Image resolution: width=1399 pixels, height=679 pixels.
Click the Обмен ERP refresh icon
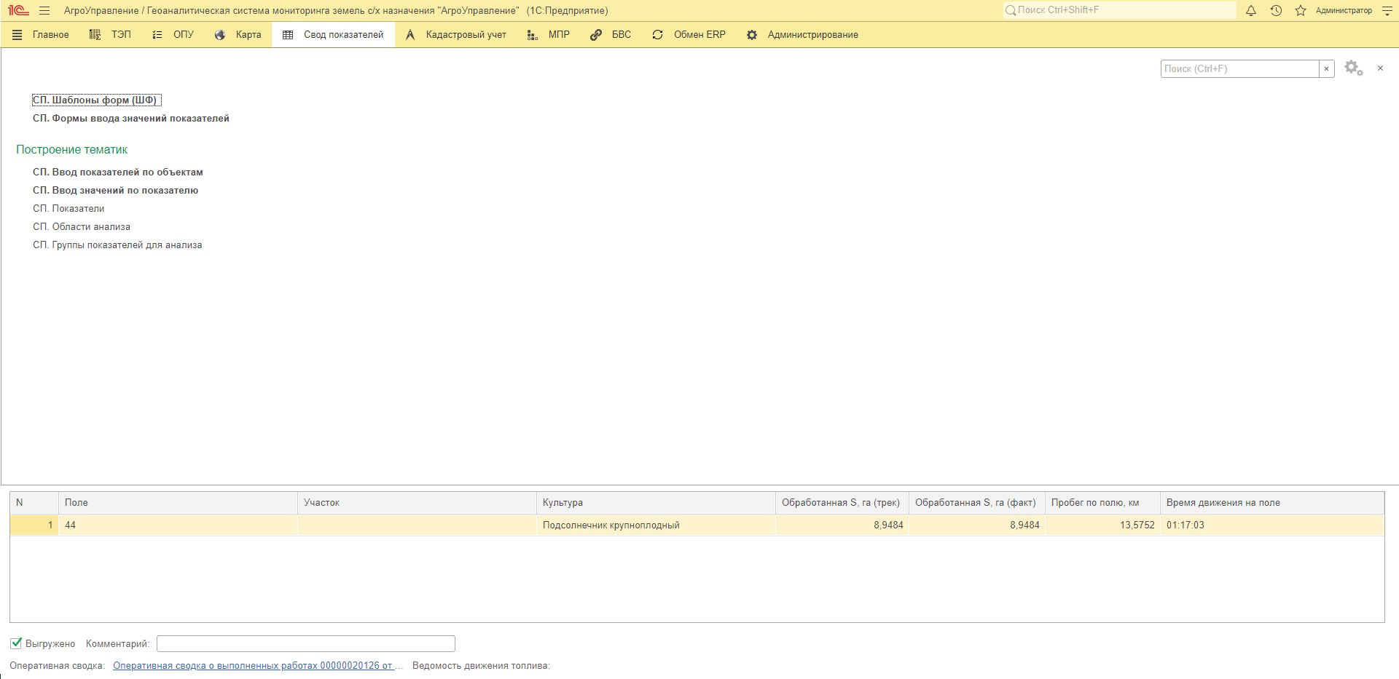pos(658,35)
